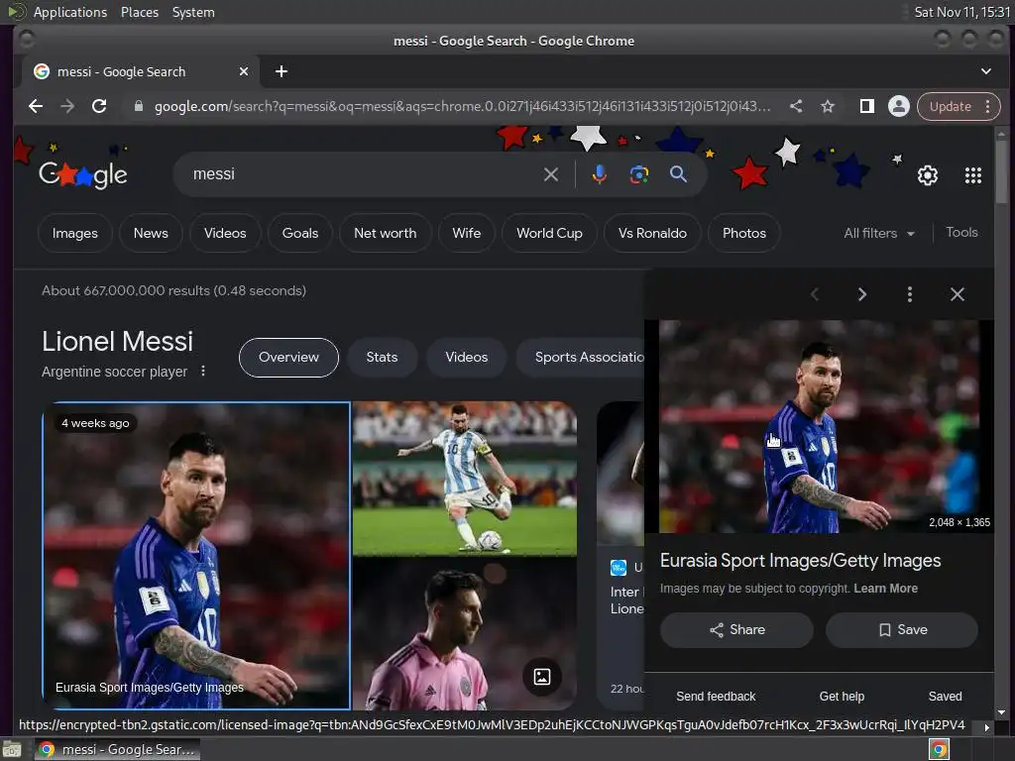
Task: Show previous image in preview panel
Action: [815, 294]
